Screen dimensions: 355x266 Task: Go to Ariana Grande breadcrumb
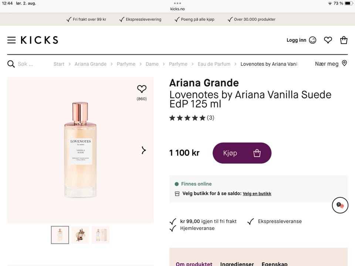91,64
